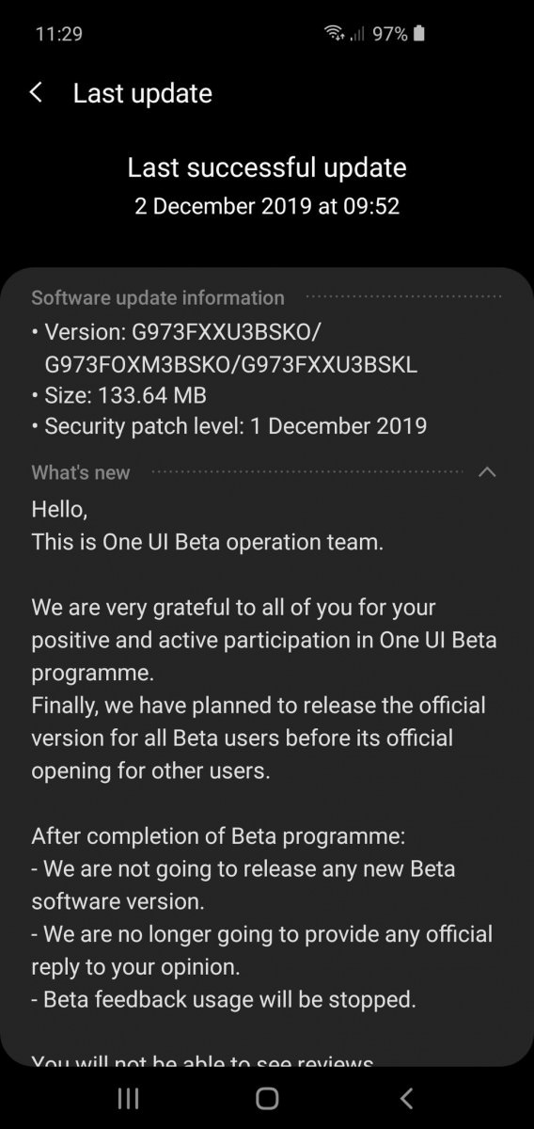Open recent apps from navigation bar
Image resolution: width=534 pixels, height=1129 pixels.
[128, 1097]
